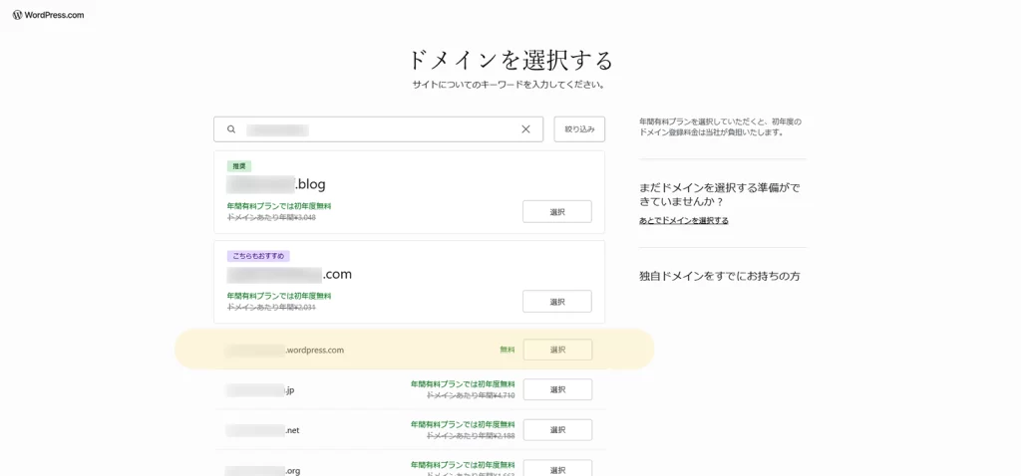The width and height of the screenshot is (1021, 476).
Task: Open the 絞り込み filter options
Action: point(579,129)
